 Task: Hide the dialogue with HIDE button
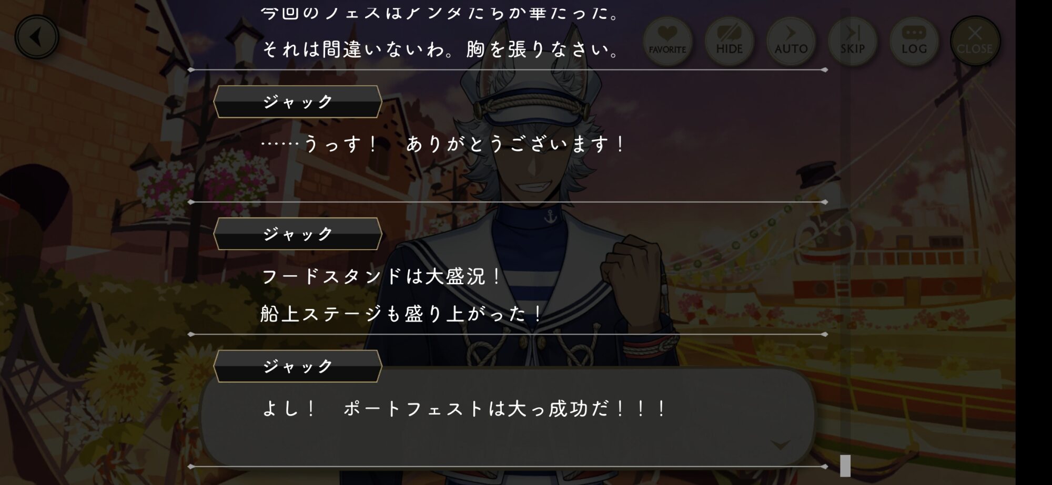click(x=729, y=41)
